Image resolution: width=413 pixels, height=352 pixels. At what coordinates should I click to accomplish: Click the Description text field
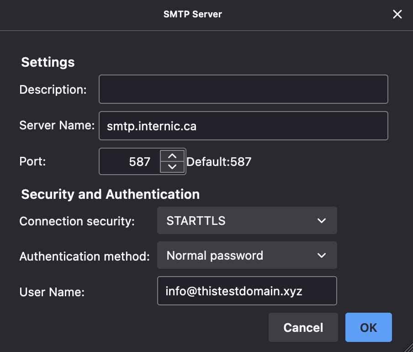tap(243, 89)
